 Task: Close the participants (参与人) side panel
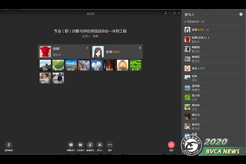point(241,14)
